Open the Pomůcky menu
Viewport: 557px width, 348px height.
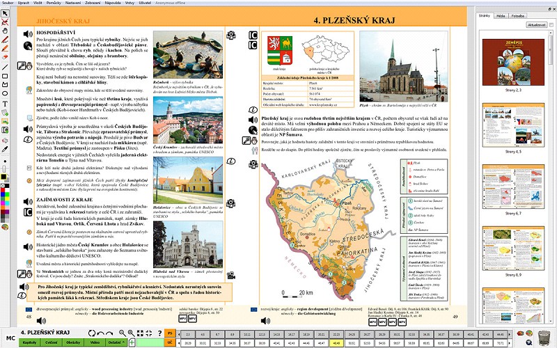point(54,3)
